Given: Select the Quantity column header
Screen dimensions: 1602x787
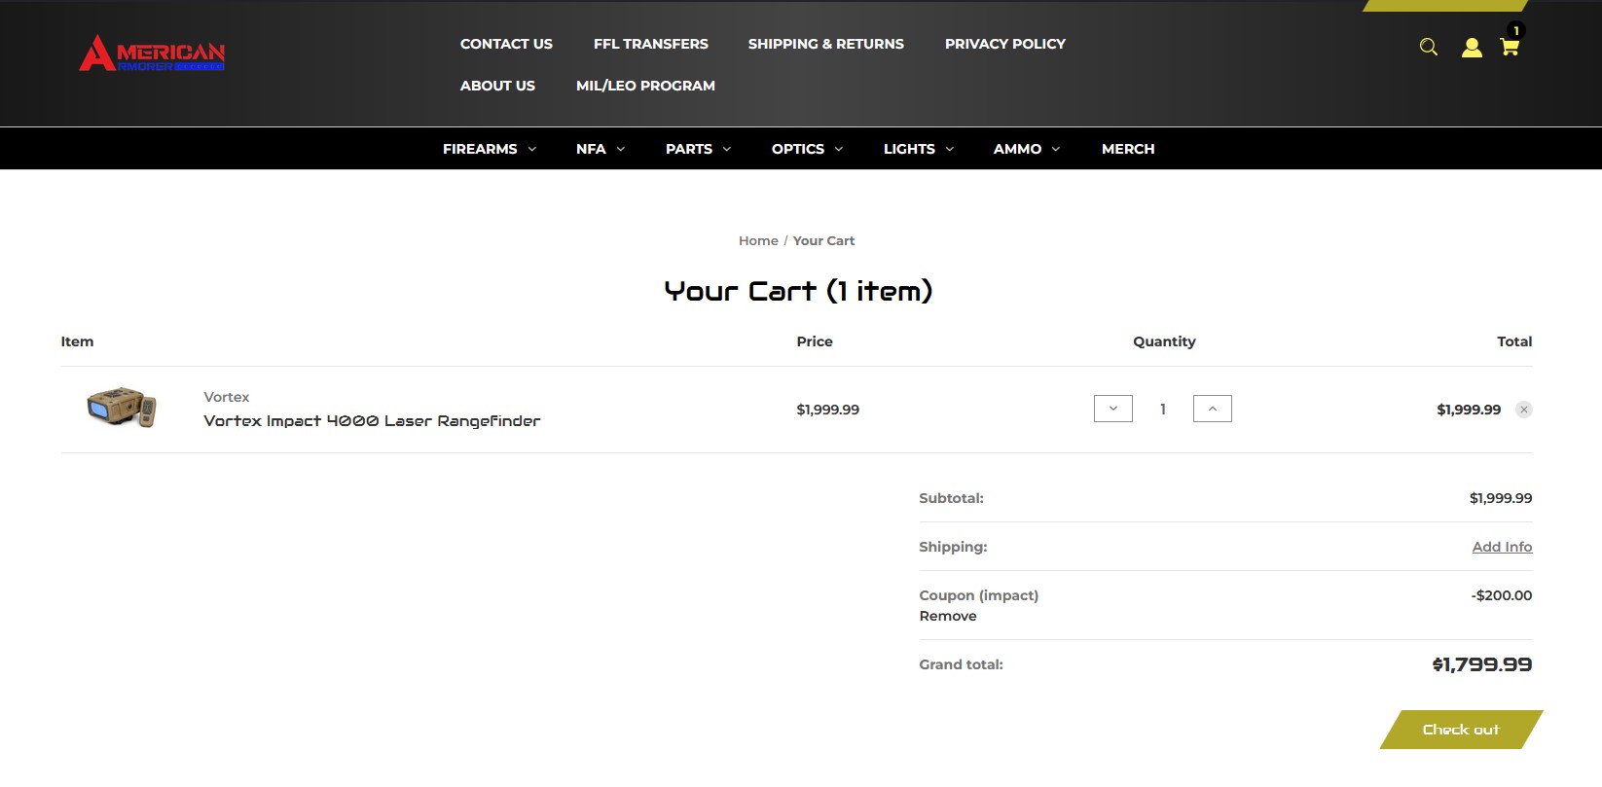Looking at the screenshot, I should pos(1164,341).
